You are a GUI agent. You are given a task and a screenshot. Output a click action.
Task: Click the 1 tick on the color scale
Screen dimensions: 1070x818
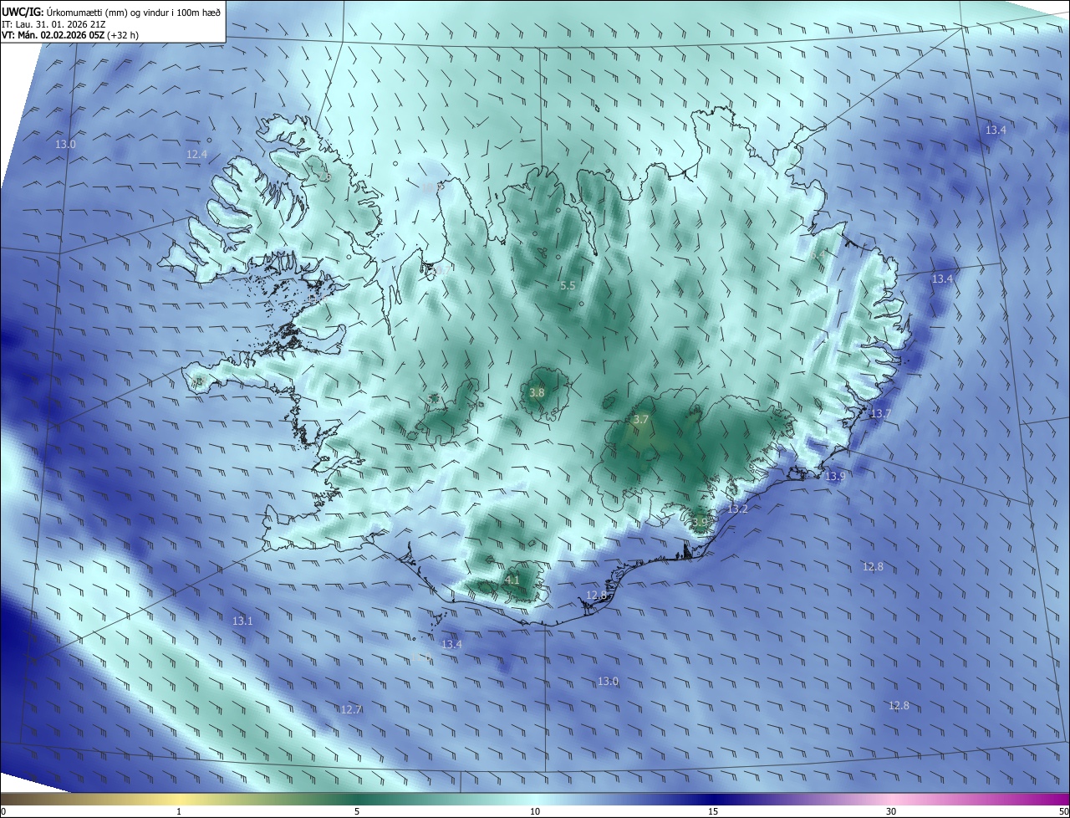coord(179,811)
